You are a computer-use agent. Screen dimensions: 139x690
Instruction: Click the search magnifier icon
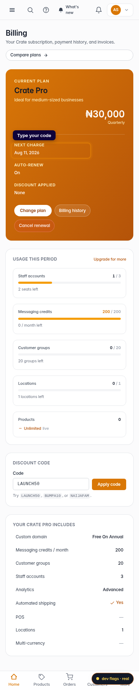[30, 10]
